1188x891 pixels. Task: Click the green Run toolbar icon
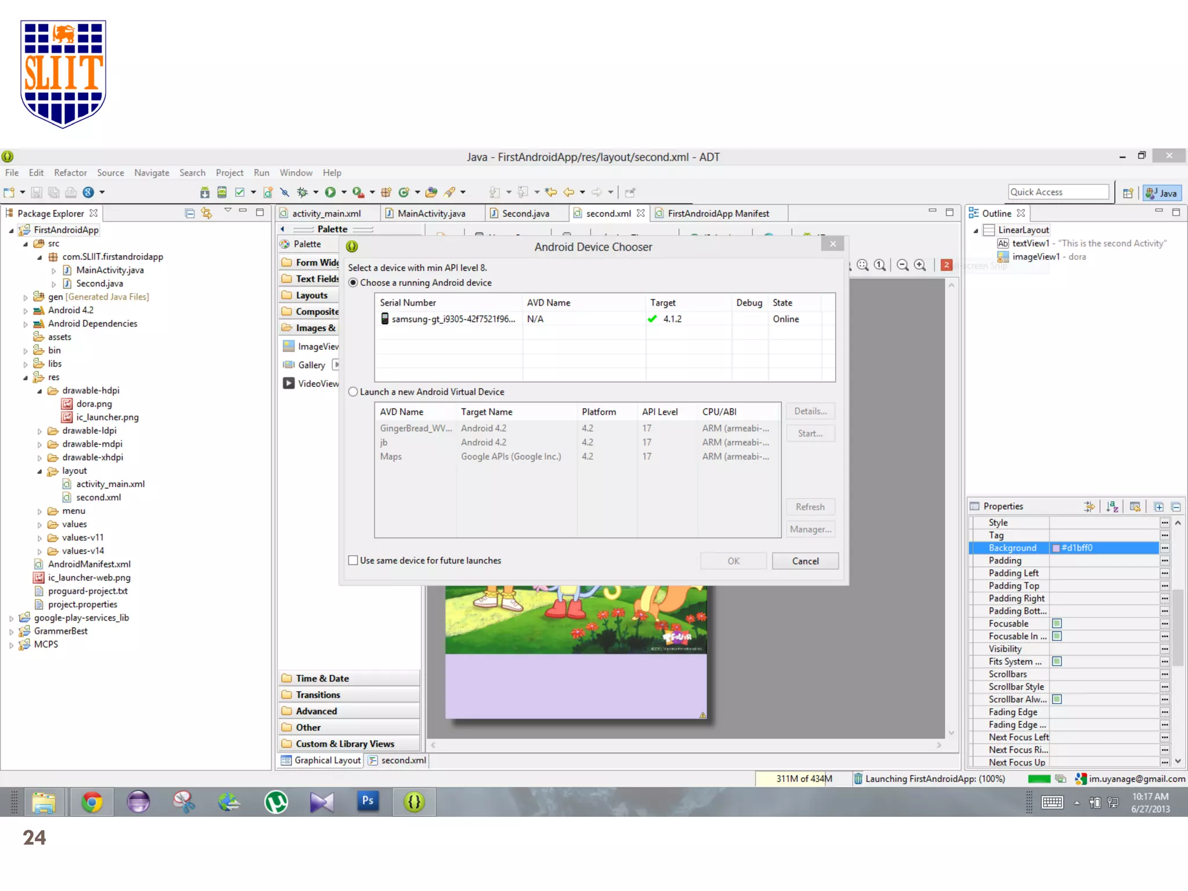[x=330, y=192]
